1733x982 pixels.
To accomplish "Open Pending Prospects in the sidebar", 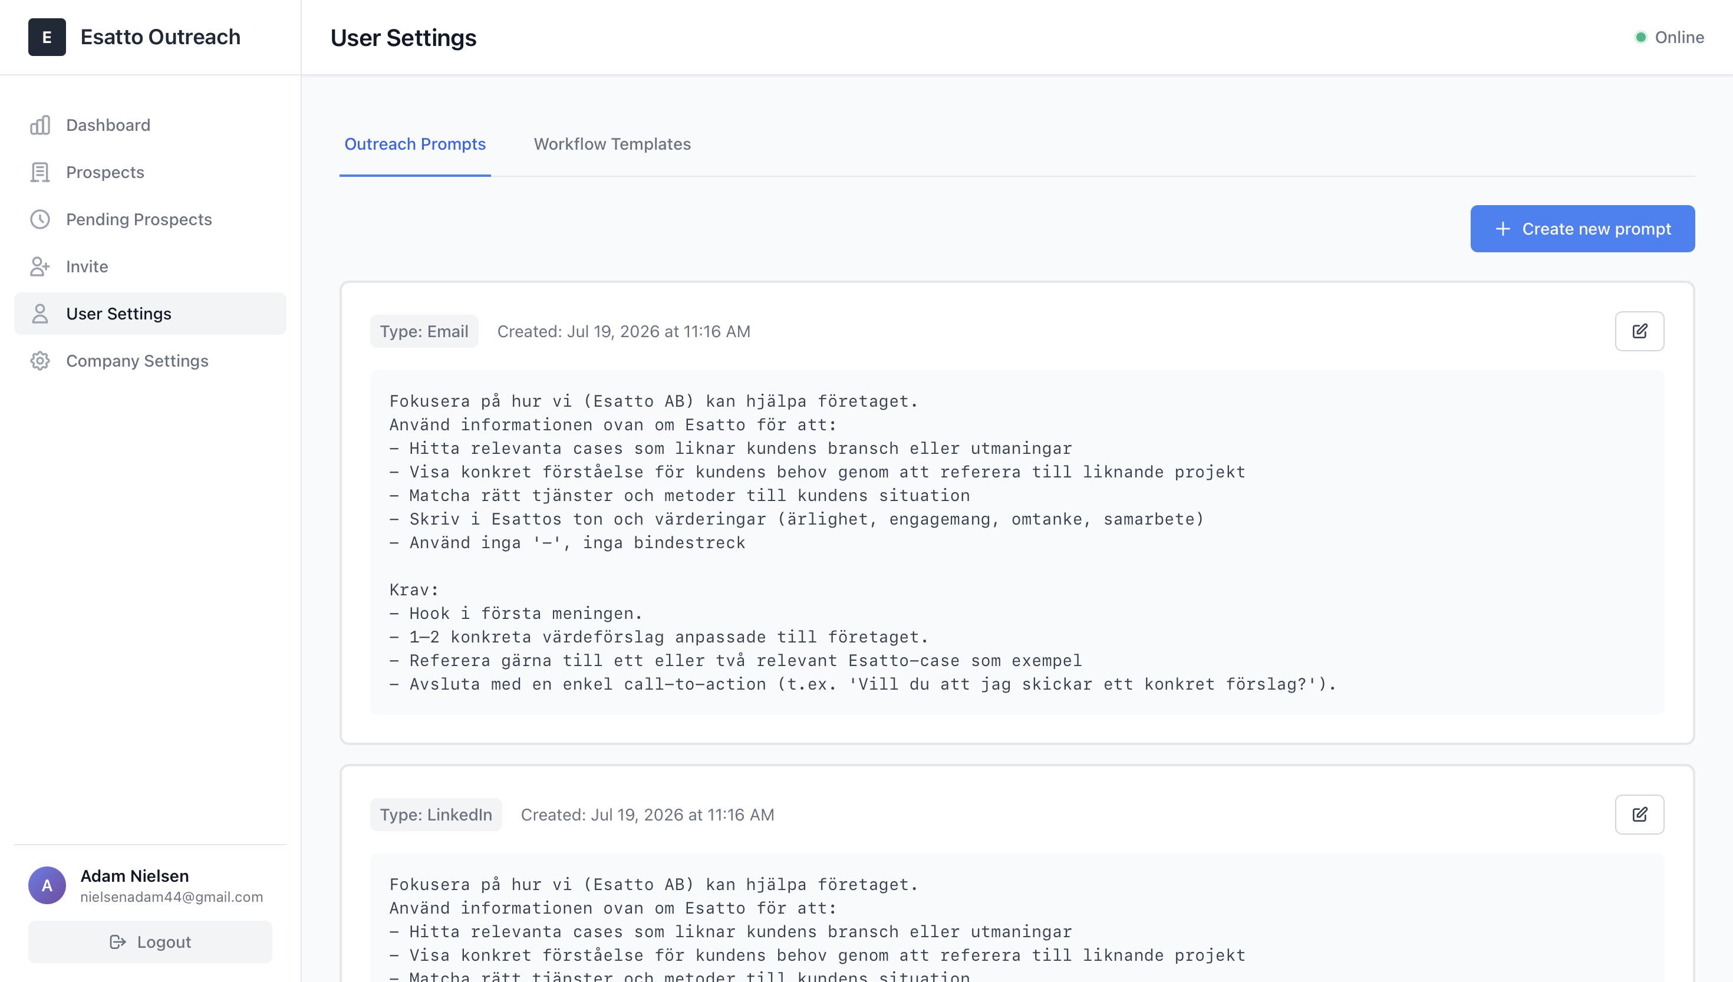I will (x=150, y=219).
